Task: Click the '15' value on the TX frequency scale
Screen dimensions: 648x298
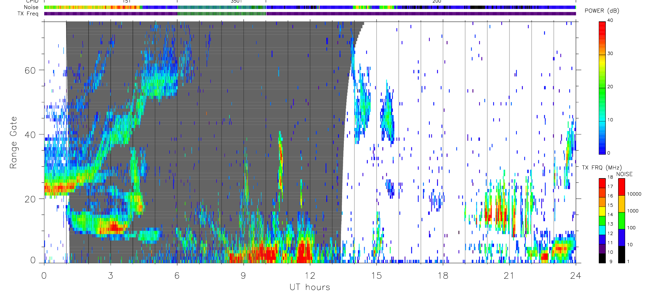Action: pos(610,205)
